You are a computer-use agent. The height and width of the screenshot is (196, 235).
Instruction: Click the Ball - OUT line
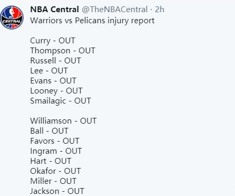pyautogui.click(x=49, y=131)
